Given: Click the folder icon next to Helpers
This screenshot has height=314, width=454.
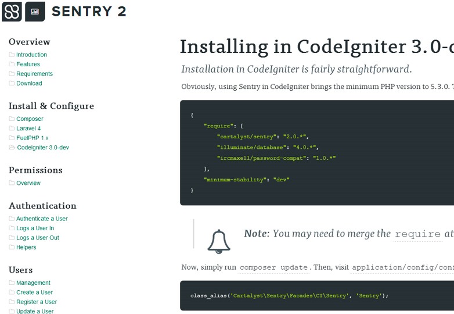Looking at the screenshot, I should click(12, 248).
